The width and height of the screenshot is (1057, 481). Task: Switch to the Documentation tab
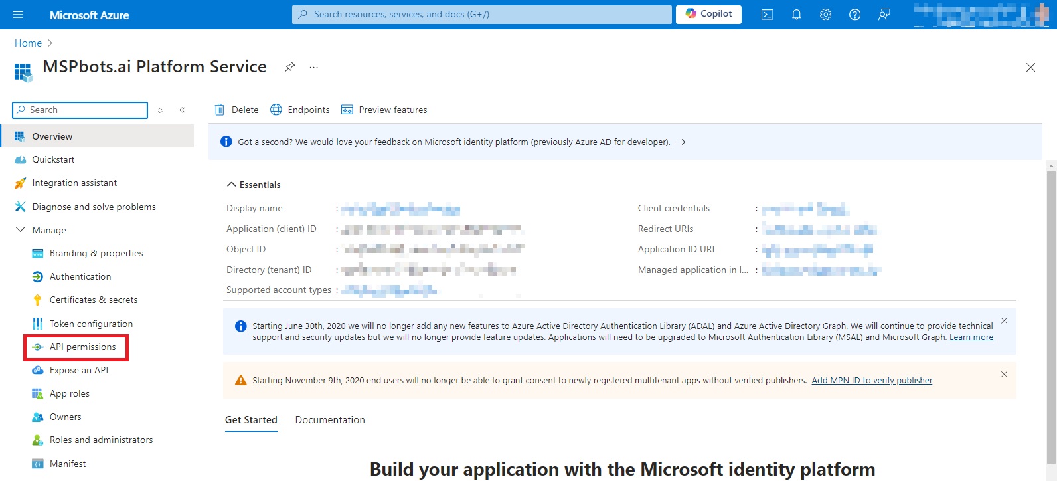(330, 420)
